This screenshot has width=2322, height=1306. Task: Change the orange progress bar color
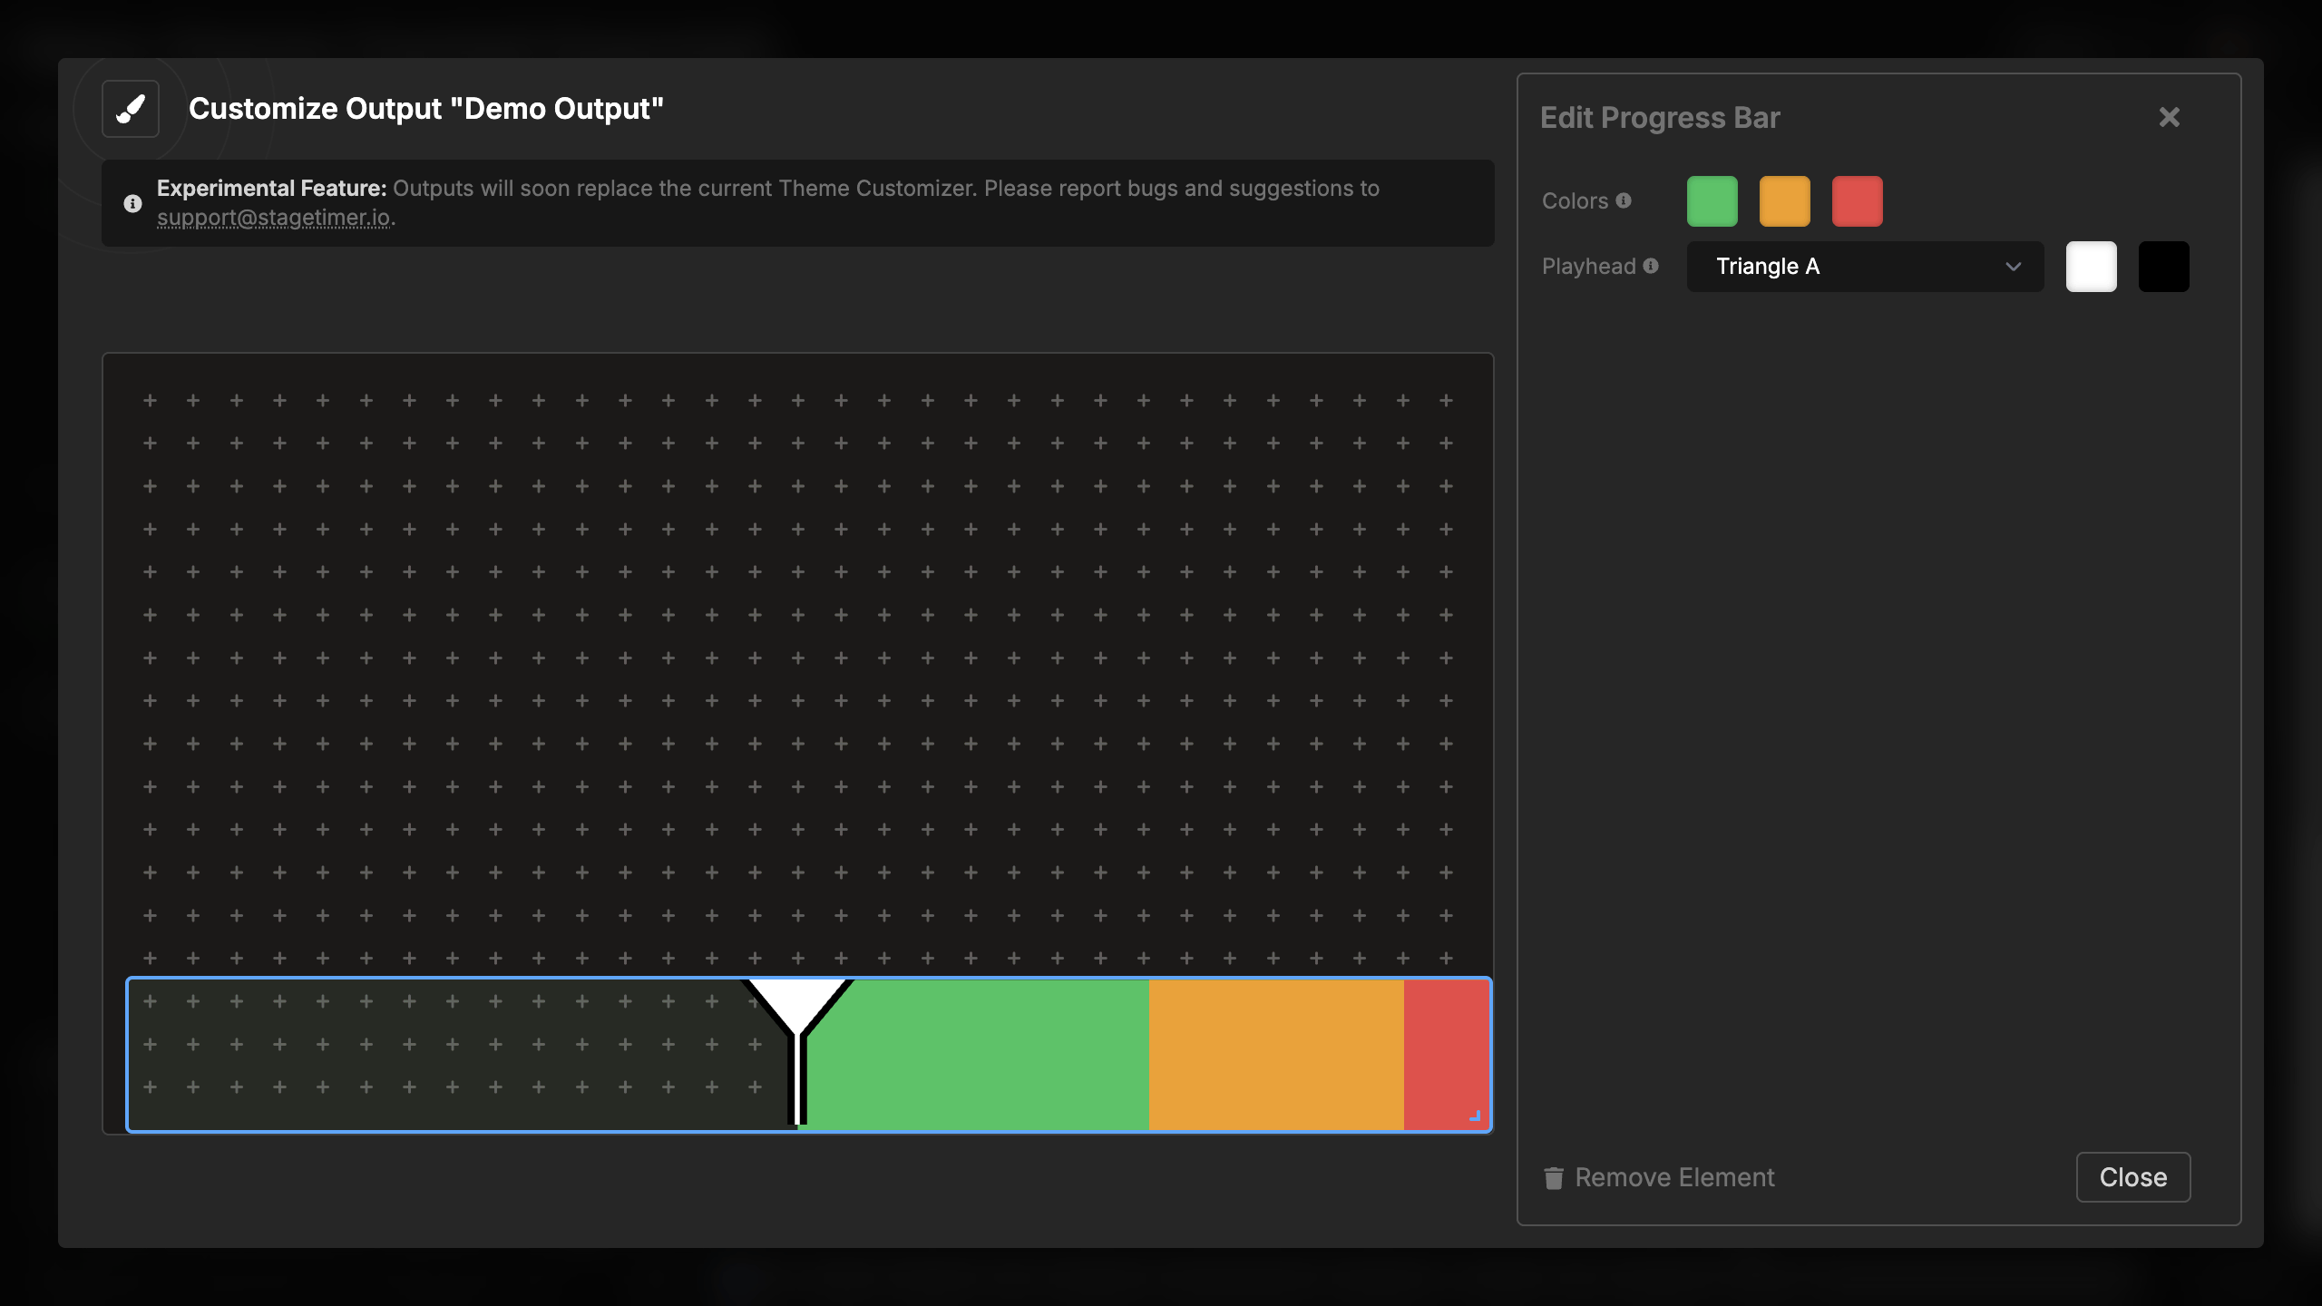pos(1784,200)
